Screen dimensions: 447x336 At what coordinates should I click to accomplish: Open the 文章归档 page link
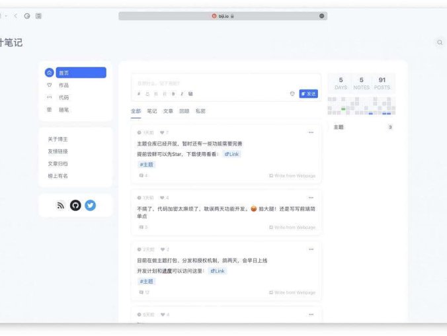58,164
